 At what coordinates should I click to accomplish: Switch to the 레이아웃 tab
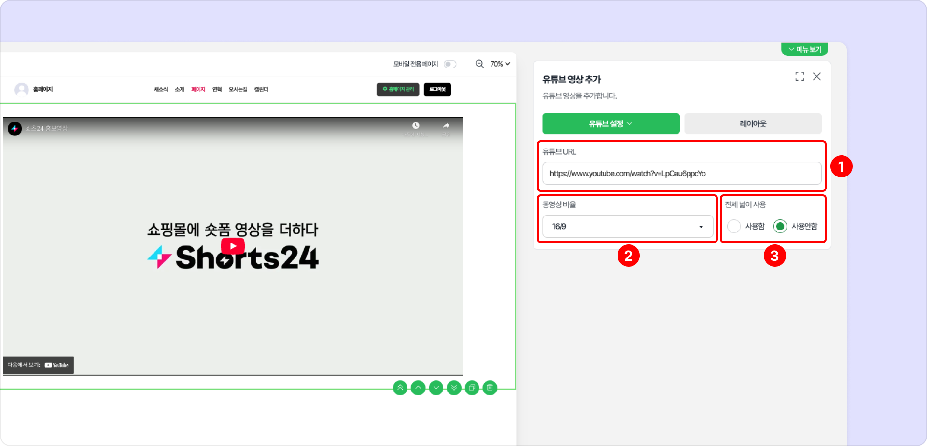pyautogui.click(x=753, y=123)
